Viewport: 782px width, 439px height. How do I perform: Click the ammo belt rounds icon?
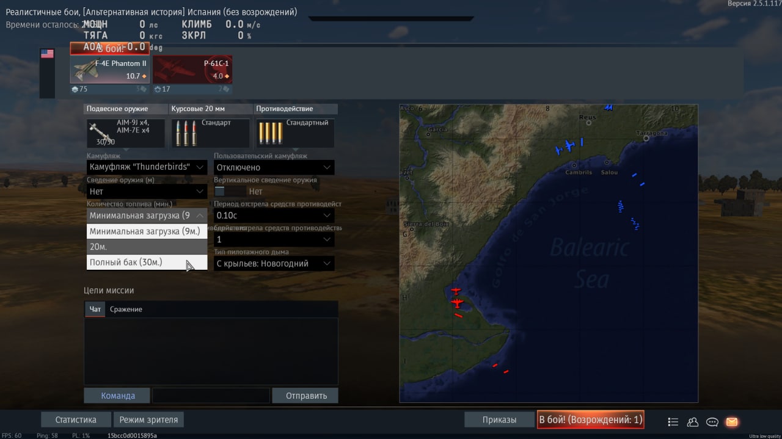[x=186, y=132]
